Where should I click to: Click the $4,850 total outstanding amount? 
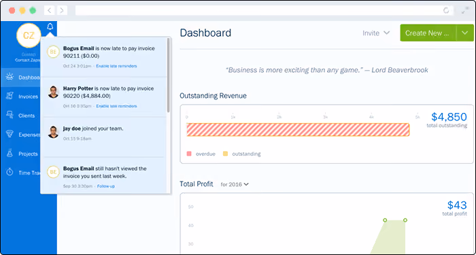tap(449, 117)
